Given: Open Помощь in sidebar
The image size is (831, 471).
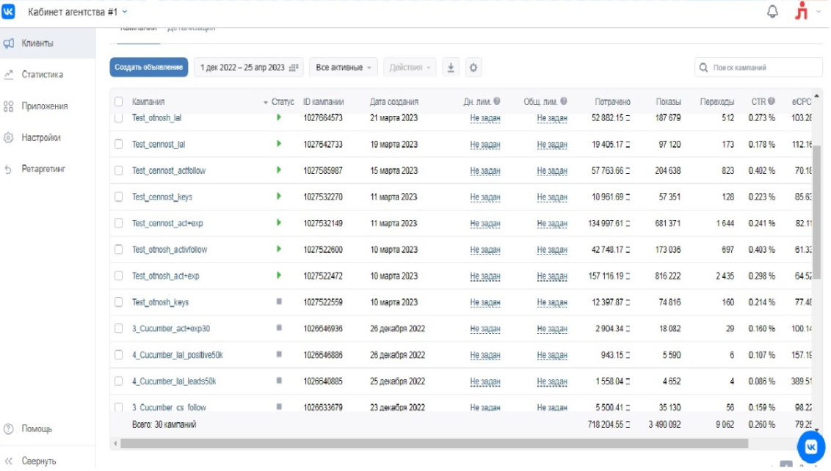Looking at the screenshot, I should tap(48, 428).
